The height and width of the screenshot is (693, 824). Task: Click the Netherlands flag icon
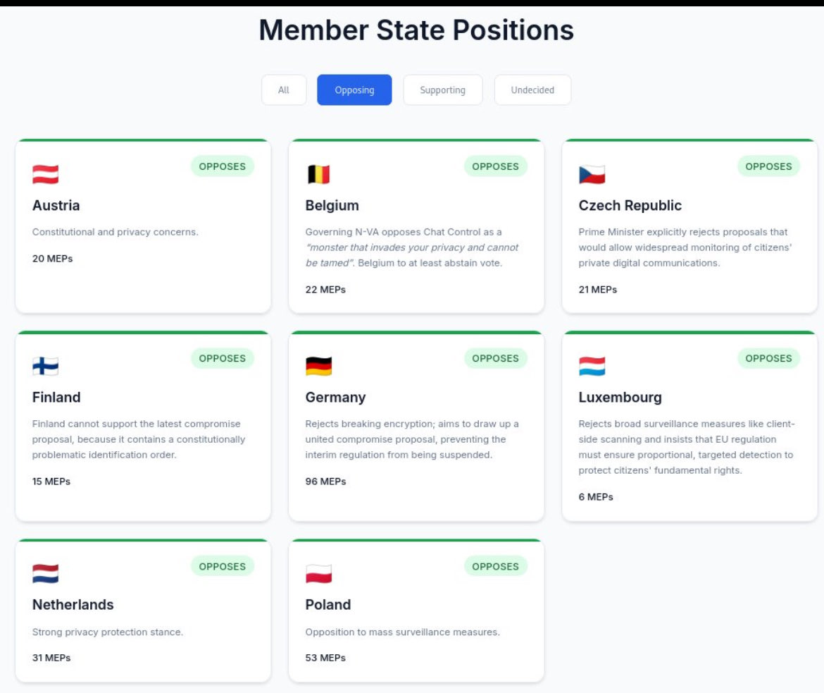pyautogui.click(x=45, y=574)
